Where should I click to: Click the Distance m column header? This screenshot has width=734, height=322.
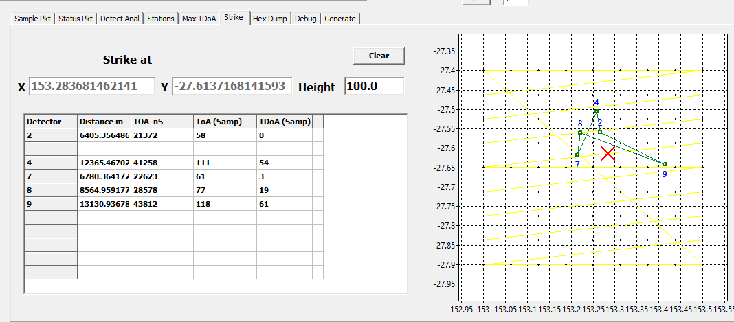103,122
